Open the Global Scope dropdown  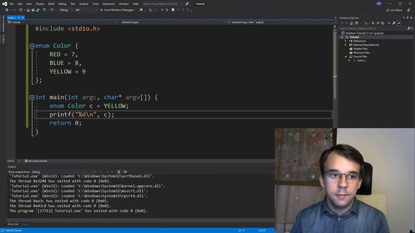click(x=173, y=22)
